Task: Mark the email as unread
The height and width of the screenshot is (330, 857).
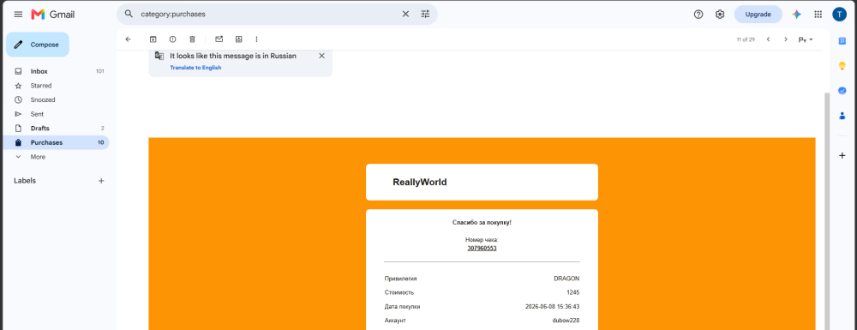Action: [219, 39]
